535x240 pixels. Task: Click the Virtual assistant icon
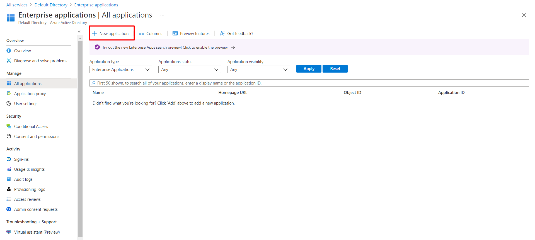point(9,232)
